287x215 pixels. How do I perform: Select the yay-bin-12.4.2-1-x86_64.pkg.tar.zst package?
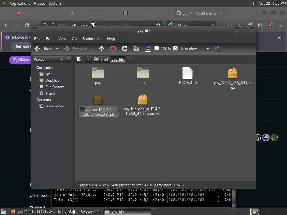click(99, 105)
